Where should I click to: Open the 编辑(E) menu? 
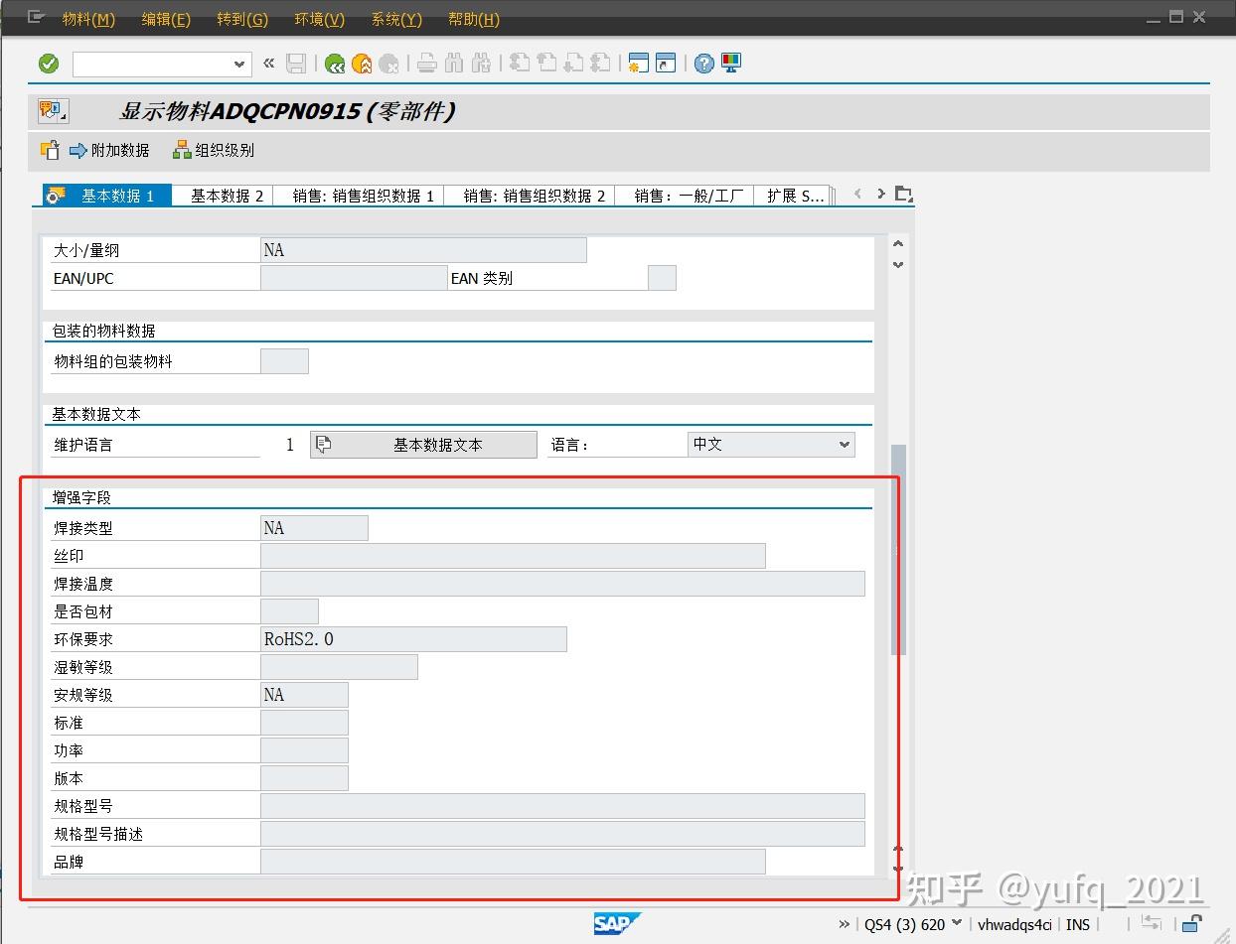click(166, 19)
